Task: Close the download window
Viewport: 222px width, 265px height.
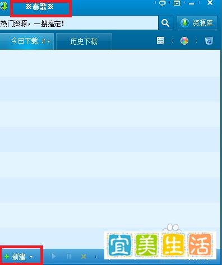Action: pyautogui.click(x=210, y=3)
